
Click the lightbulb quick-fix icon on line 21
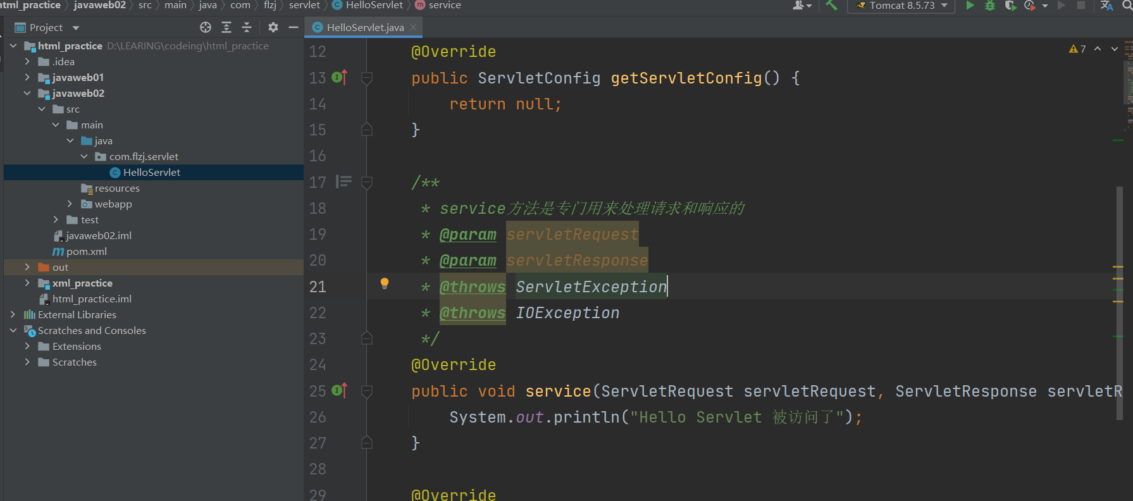coord(384,283)
